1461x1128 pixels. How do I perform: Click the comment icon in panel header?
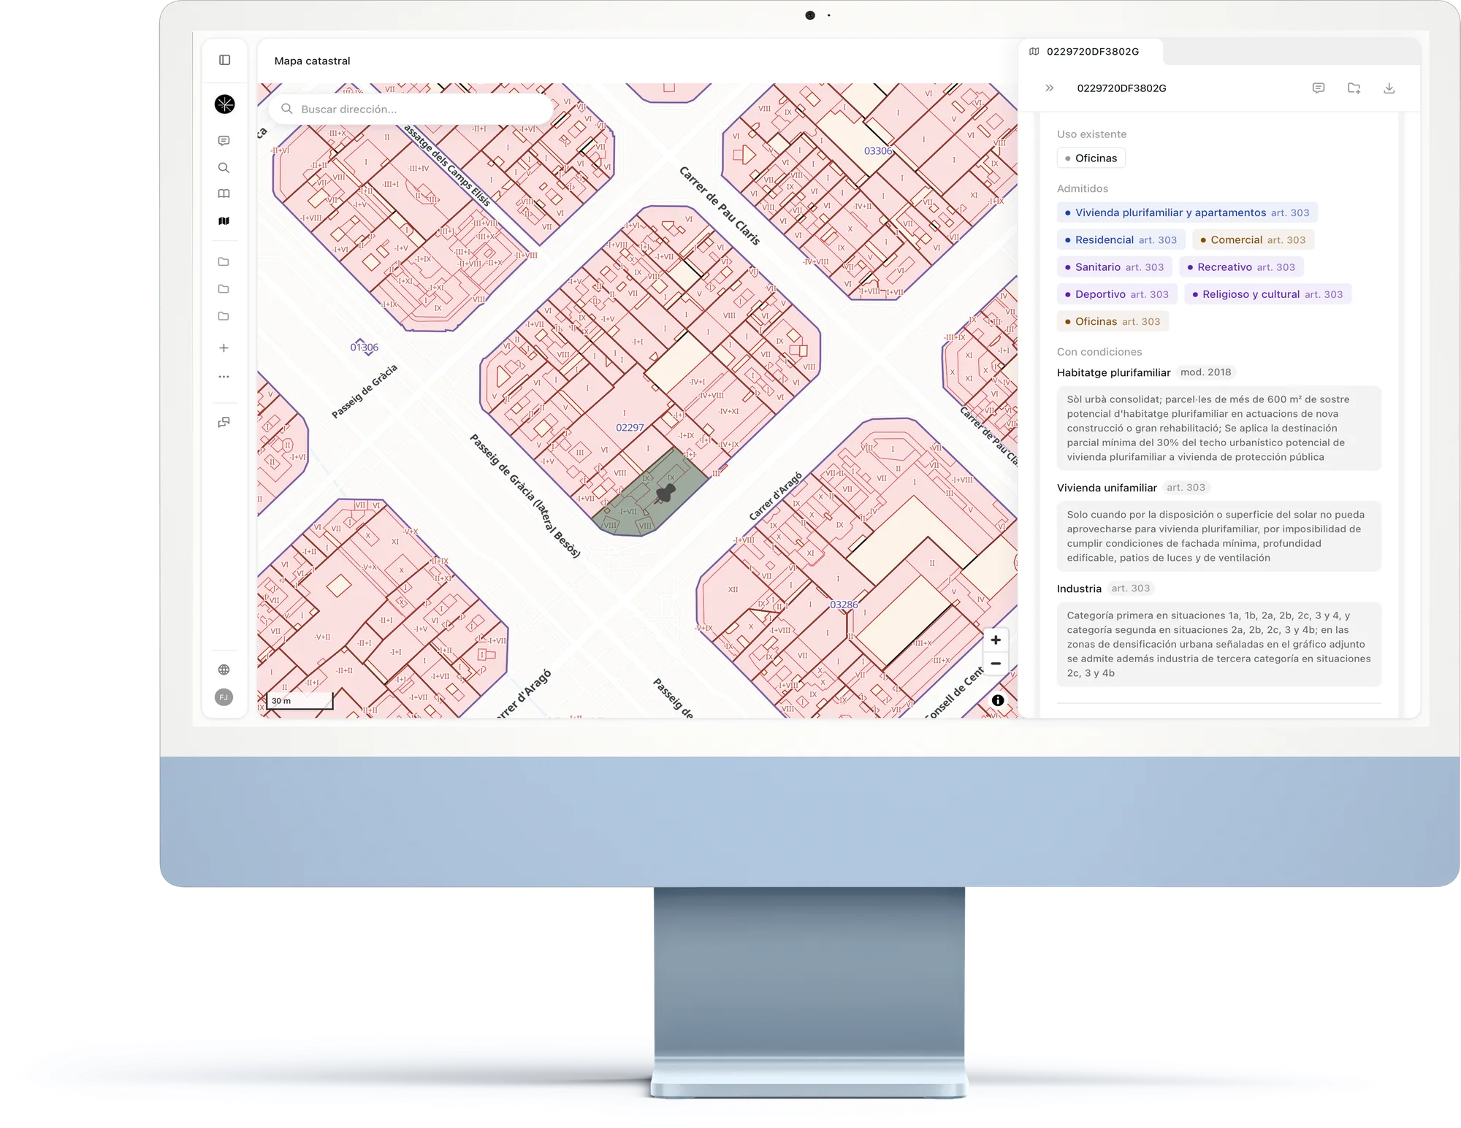(x=1319, y=88)
